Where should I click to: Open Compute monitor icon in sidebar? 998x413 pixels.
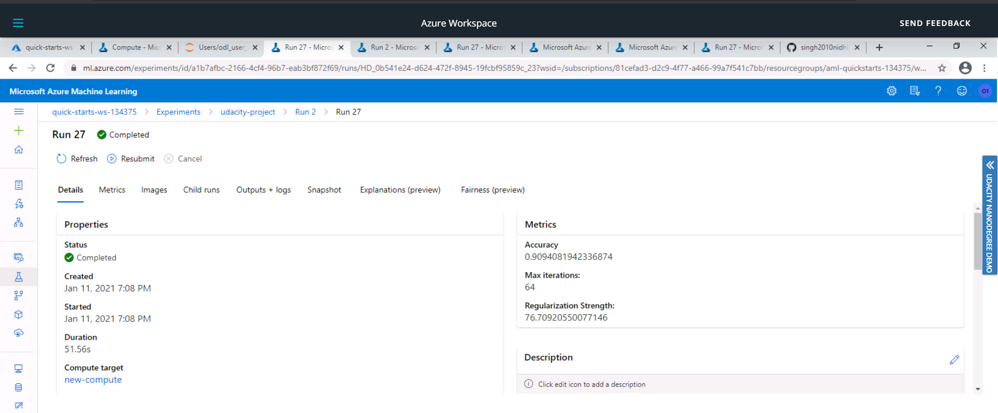tap(19, 369)
